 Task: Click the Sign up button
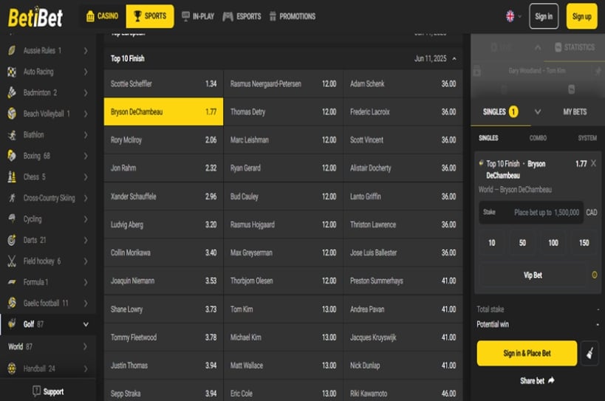point(581,16)
